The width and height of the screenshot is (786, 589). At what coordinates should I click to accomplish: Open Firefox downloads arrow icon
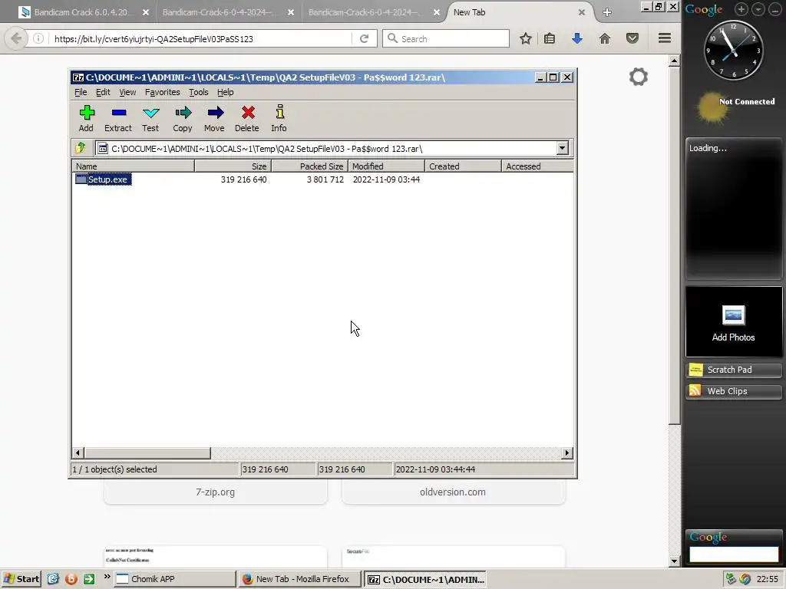[x=577, y=38]
